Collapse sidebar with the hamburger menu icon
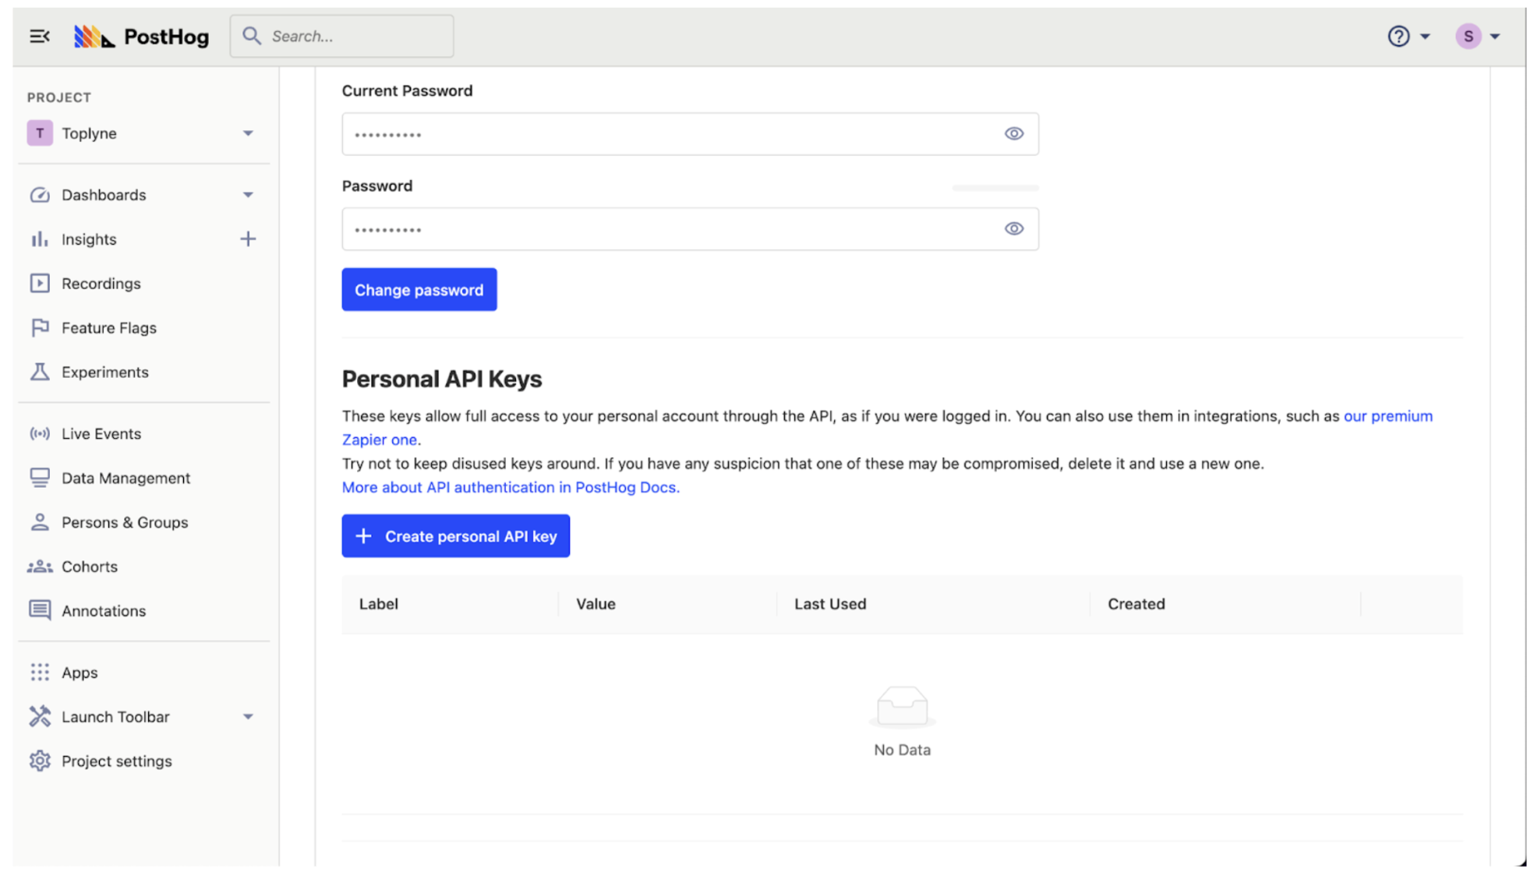The width and height of the screenshot is (1534, 876). tap(39, 36)
